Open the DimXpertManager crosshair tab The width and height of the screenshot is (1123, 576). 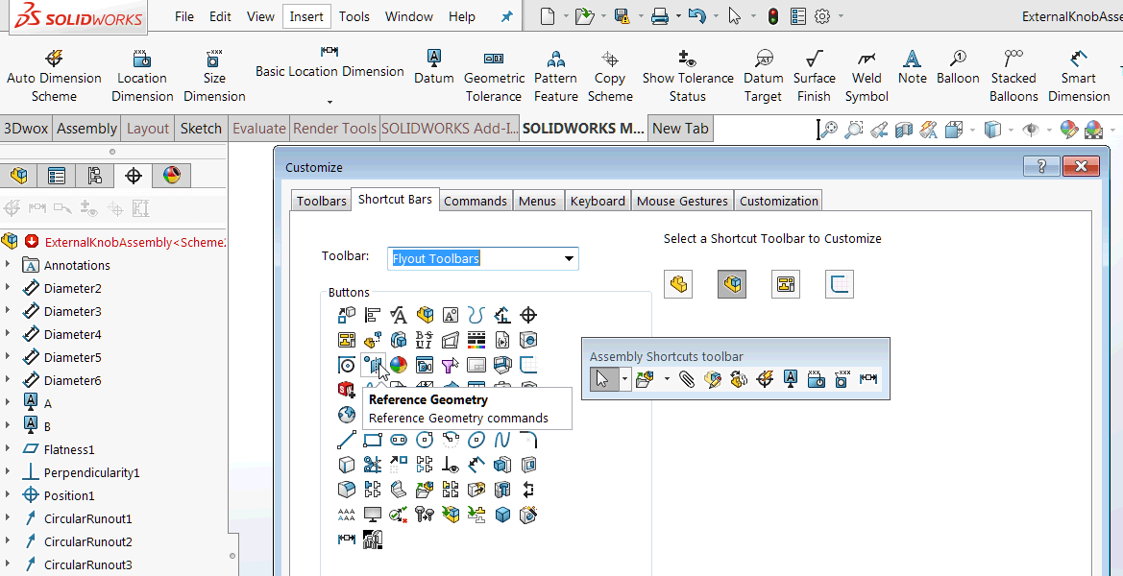click(x=134, y=176)
